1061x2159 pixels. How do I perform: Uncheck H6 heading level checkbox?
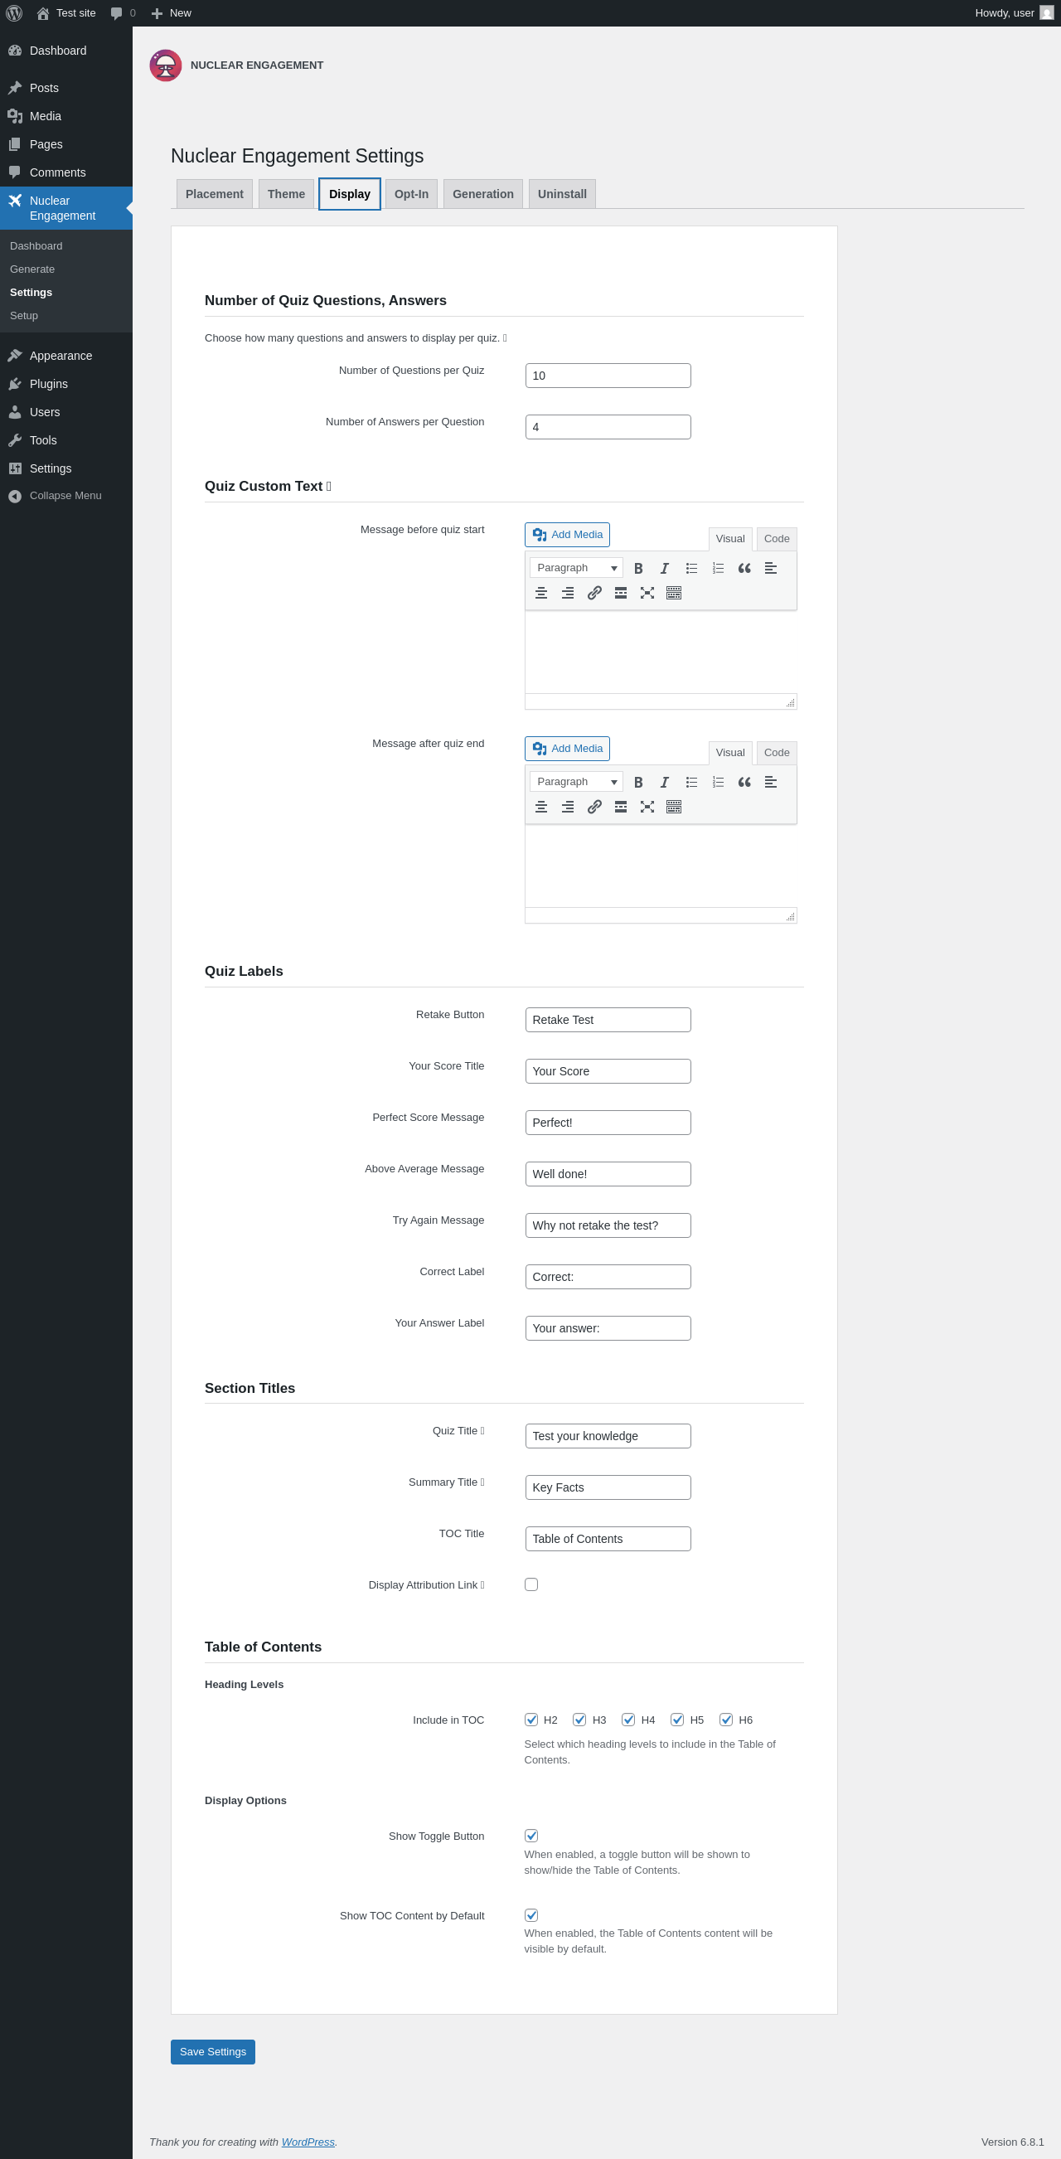[726, 1719]
